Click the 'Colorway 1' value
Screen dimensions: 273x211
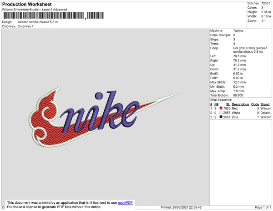pos(25,26)
